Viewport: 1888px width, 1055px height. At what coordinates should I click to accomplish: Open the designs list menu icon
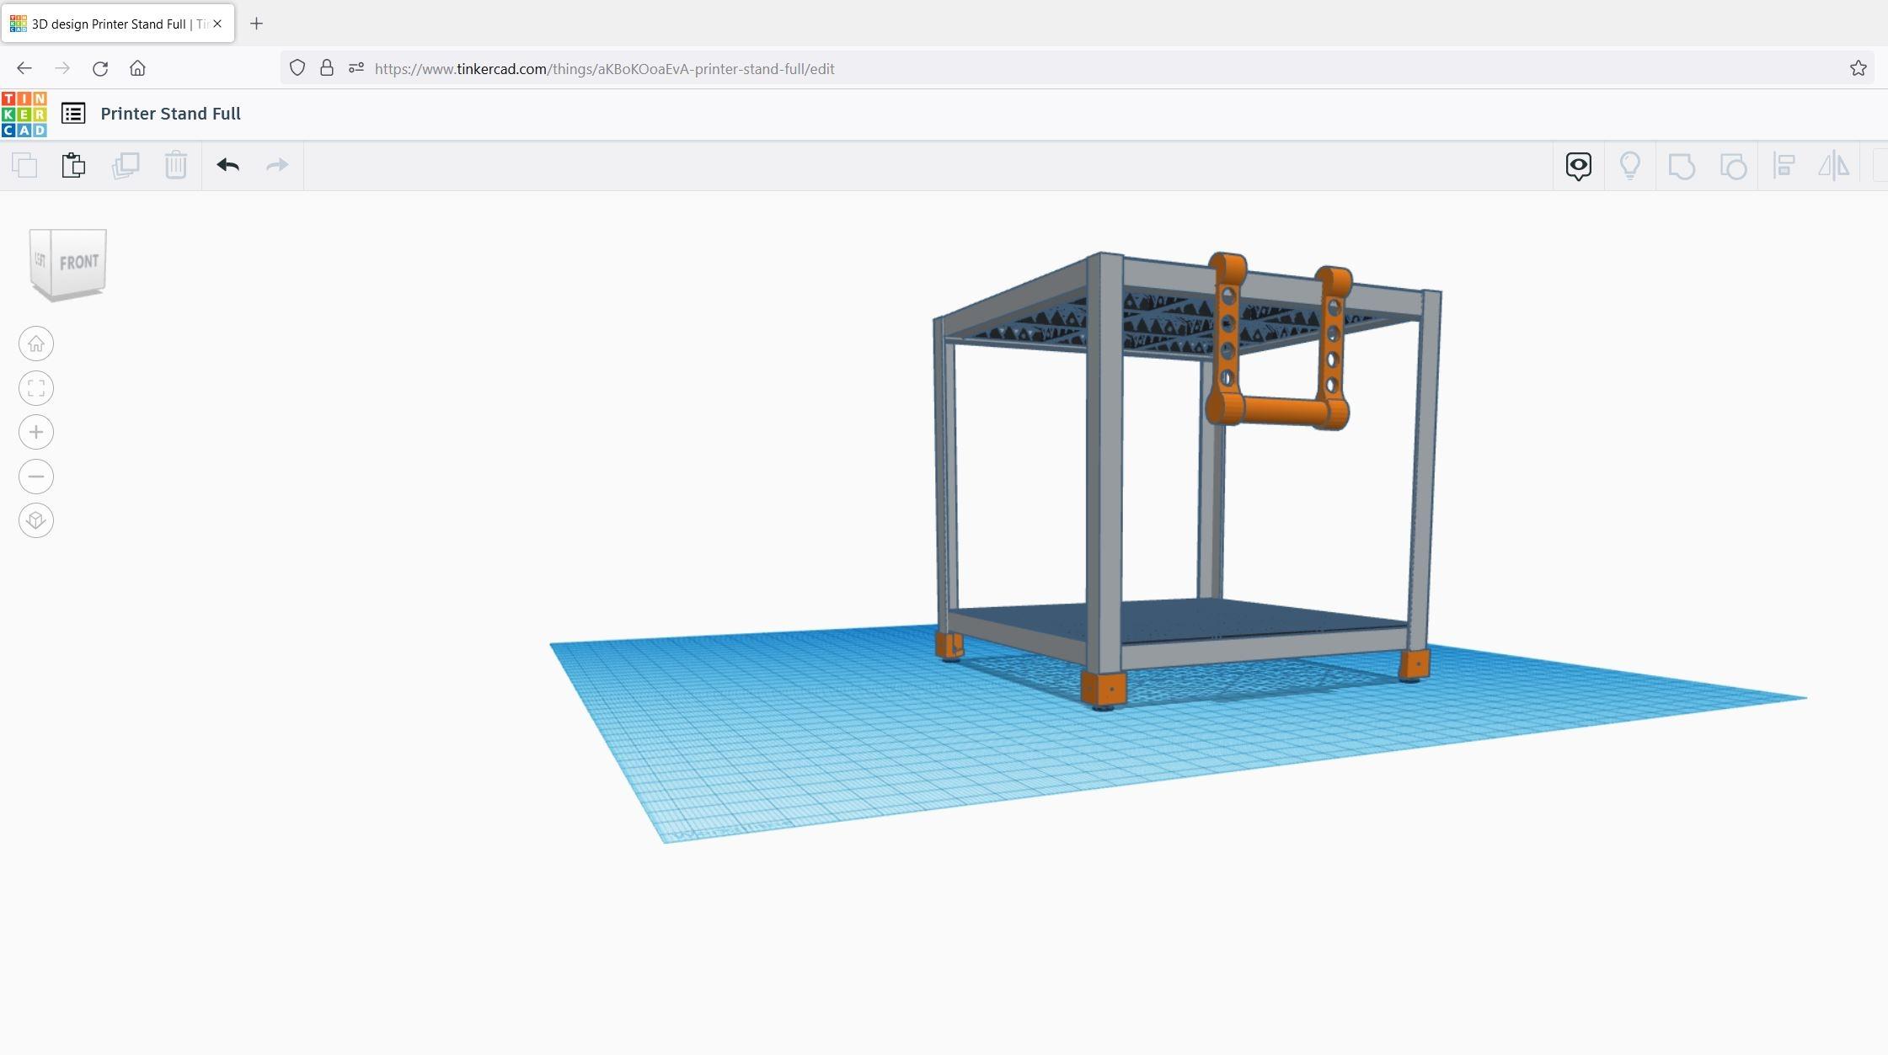(x=73, y=114)
